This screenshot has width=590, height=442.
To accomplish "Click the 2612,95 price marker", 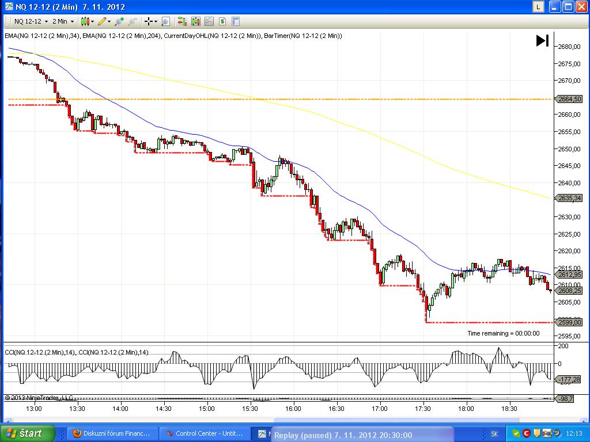I will pyautogui.click(x=569, y=275).
